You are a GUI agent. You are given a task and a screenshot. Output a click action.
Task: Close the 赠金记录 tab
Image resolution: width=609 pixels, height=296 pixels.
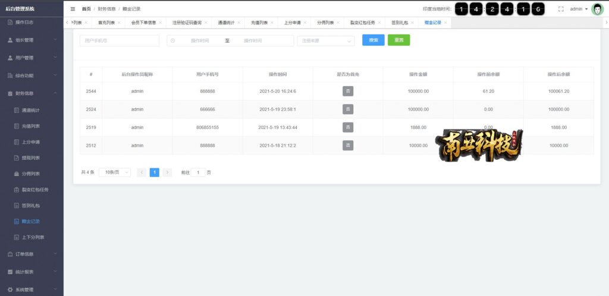coord(445,23)
